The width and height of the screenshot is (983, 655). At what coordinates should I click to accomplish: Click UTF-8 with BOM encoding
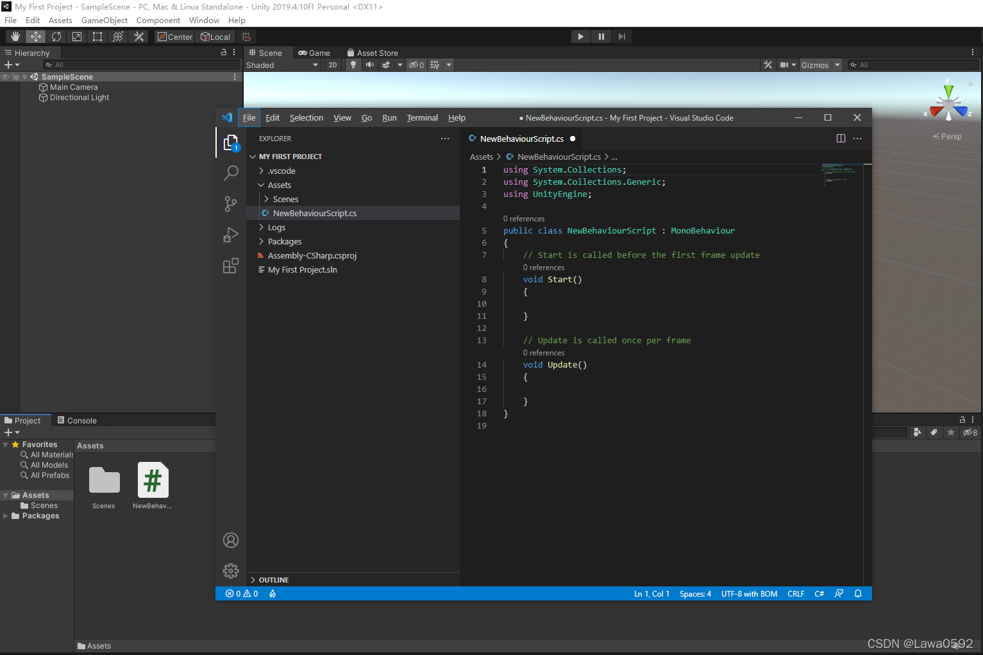[x=749, y=594]
